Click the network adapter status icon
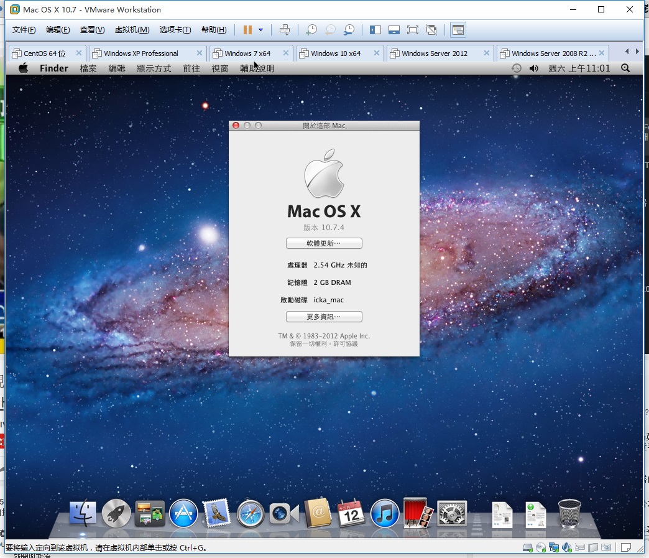The image size is (649, 558). [553, 547]
